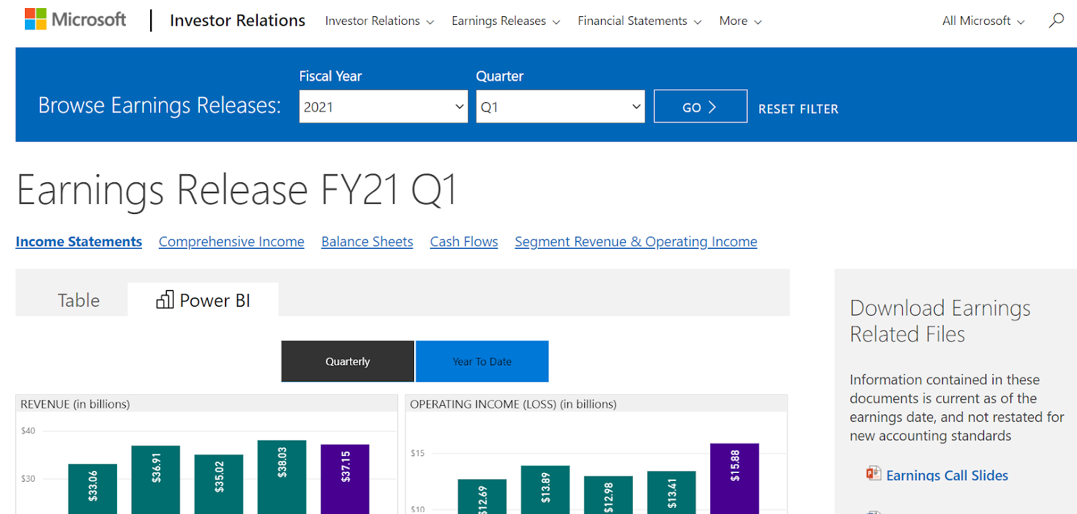
Task: Switch to the Table tab
Action: tap(78, 300)
